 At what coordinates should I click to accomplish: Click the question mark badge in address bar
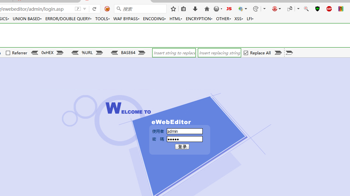[78, 9]
